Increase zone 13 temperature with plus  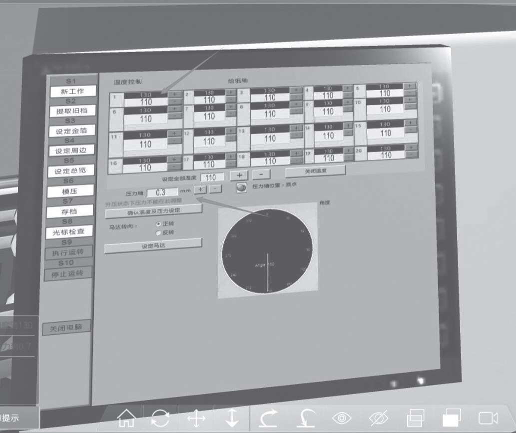(x=296, y=127)
